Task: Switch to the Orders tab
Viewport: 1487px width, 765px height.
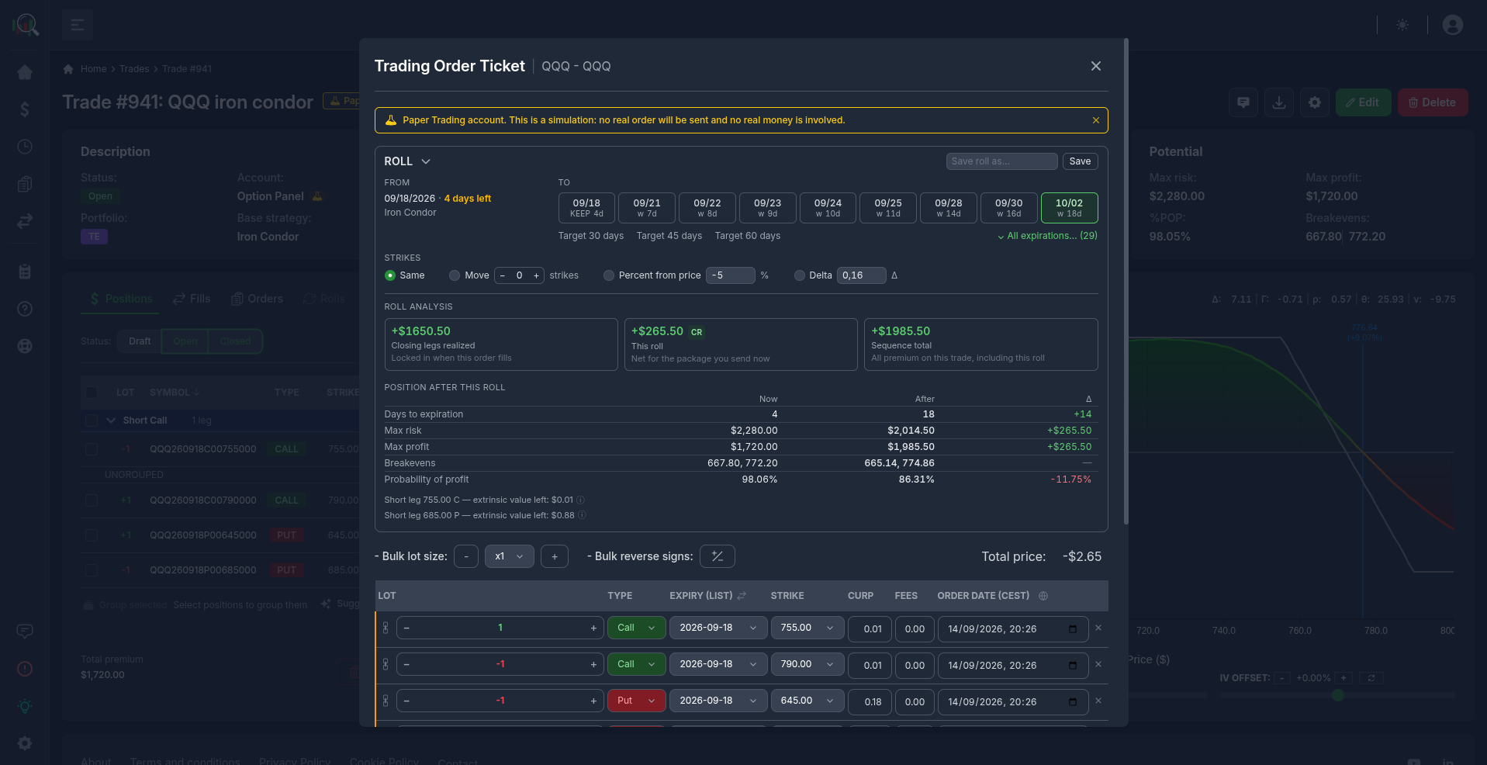Action: point(257,299)
